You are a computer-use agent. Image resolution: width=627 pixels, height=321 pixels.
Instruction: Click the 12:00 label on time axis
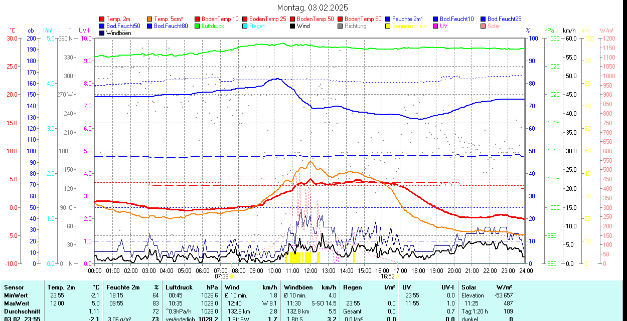tap(310, 270)
